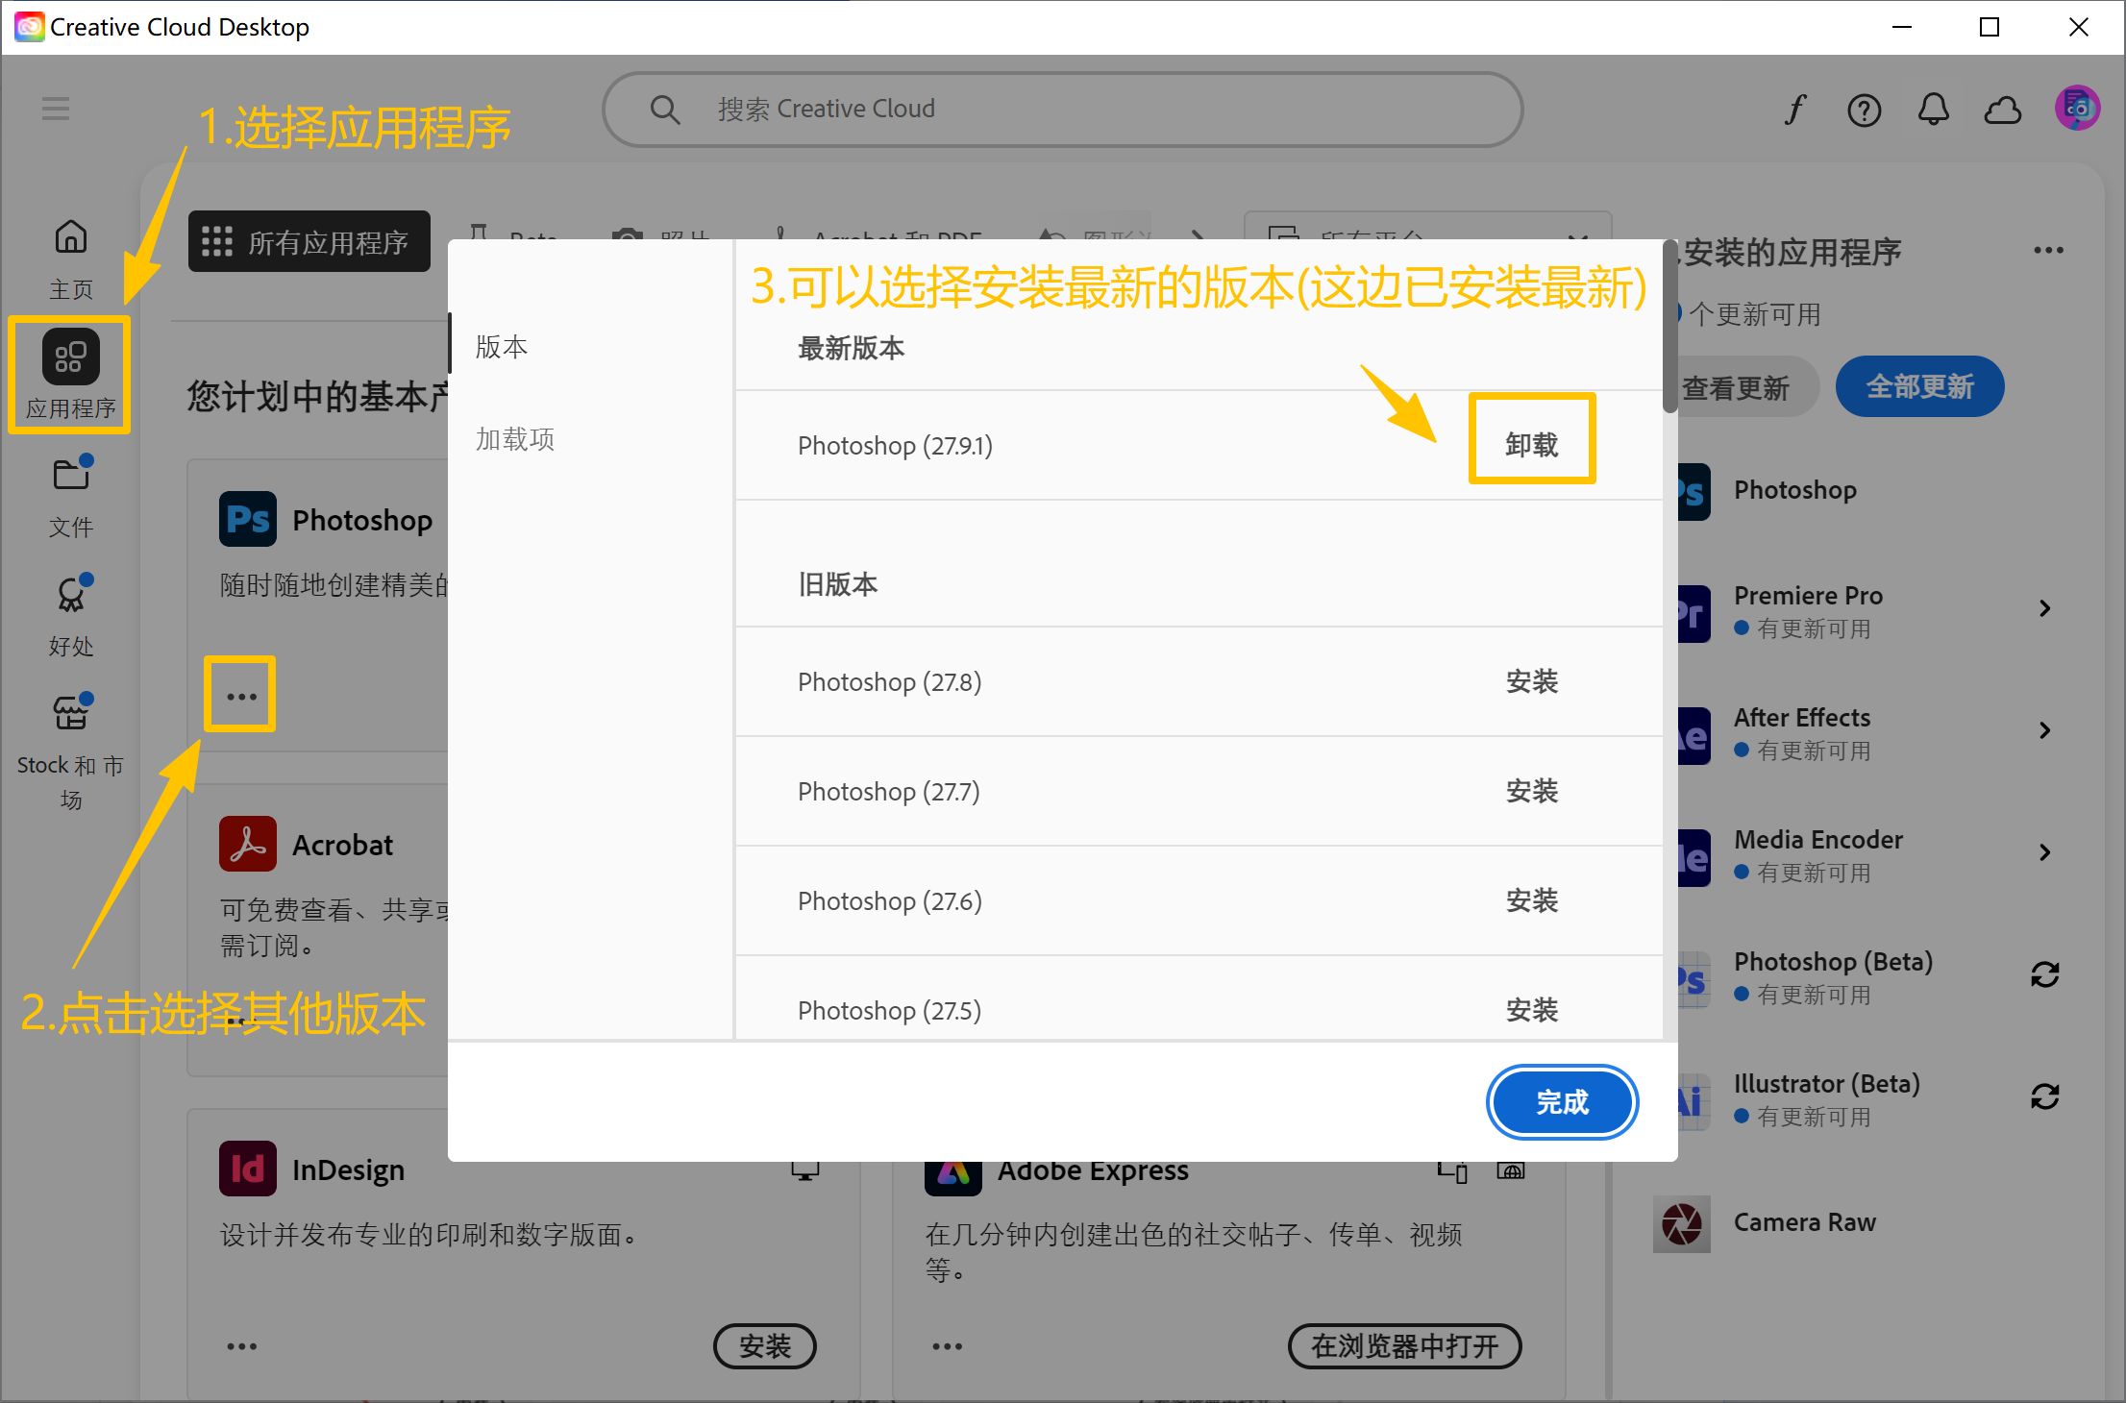The height and width of the screenshot is (1403, 2126).
Task: Open more options under Adobe Express card
Action: click(x=947, y=1346)
